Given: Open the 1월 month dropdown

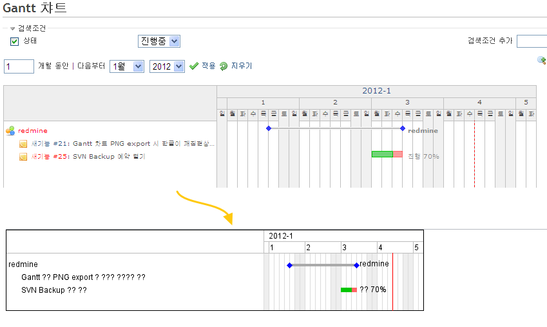Looking at the screenshot, I should tap(127, 66).
